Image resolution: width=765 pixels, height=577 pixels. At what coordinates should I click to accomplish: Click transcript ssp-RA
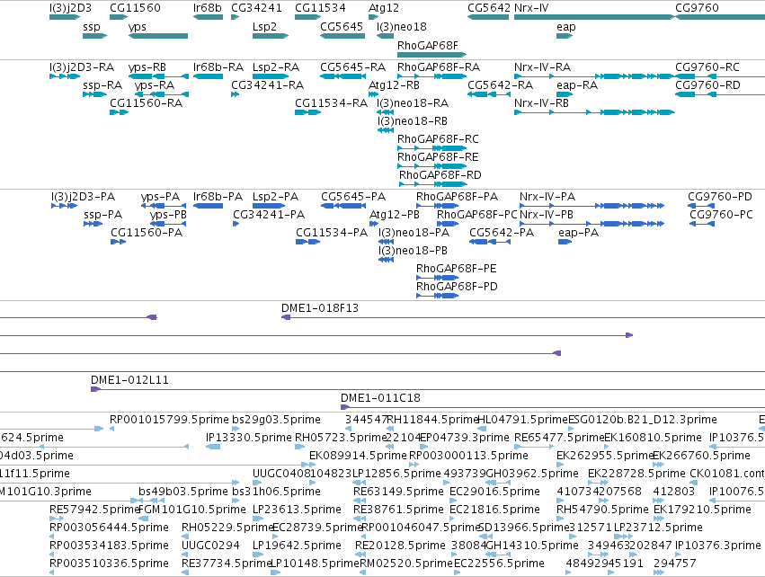click(102, 85)
